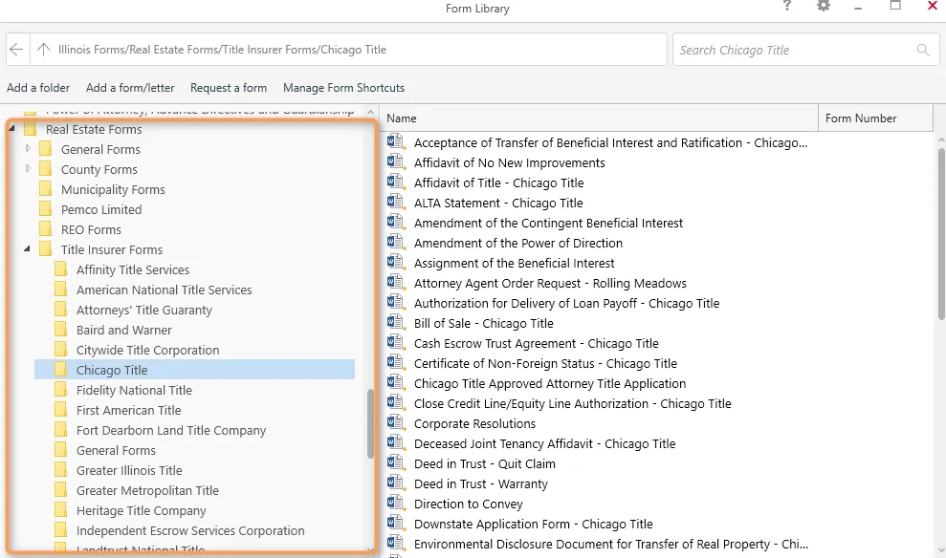Screen dimensions: 946x558
Task: Select the American National Title Services folder
Action: (164, 290)
